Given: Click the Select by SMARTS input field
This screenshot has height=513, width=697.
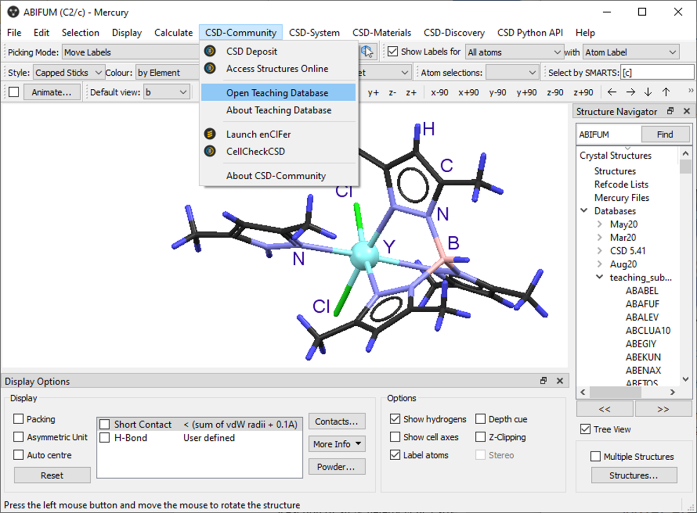Looking at the screenshot, I should coord(657,72).
